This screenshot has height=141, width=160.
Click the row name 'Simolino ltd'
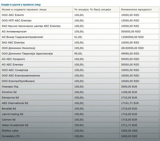pyautogui.click(x=9, y=92)
